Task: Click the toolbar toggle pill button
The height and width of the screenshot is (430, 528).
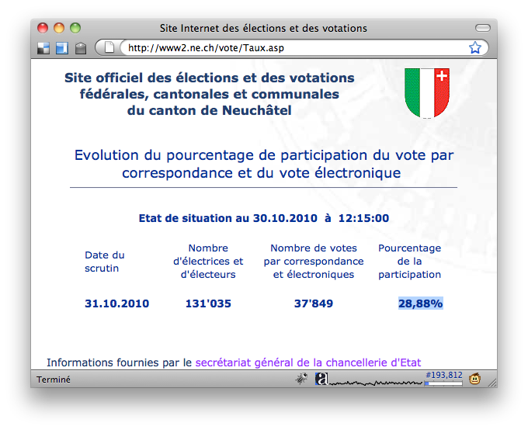Action: 482,28
